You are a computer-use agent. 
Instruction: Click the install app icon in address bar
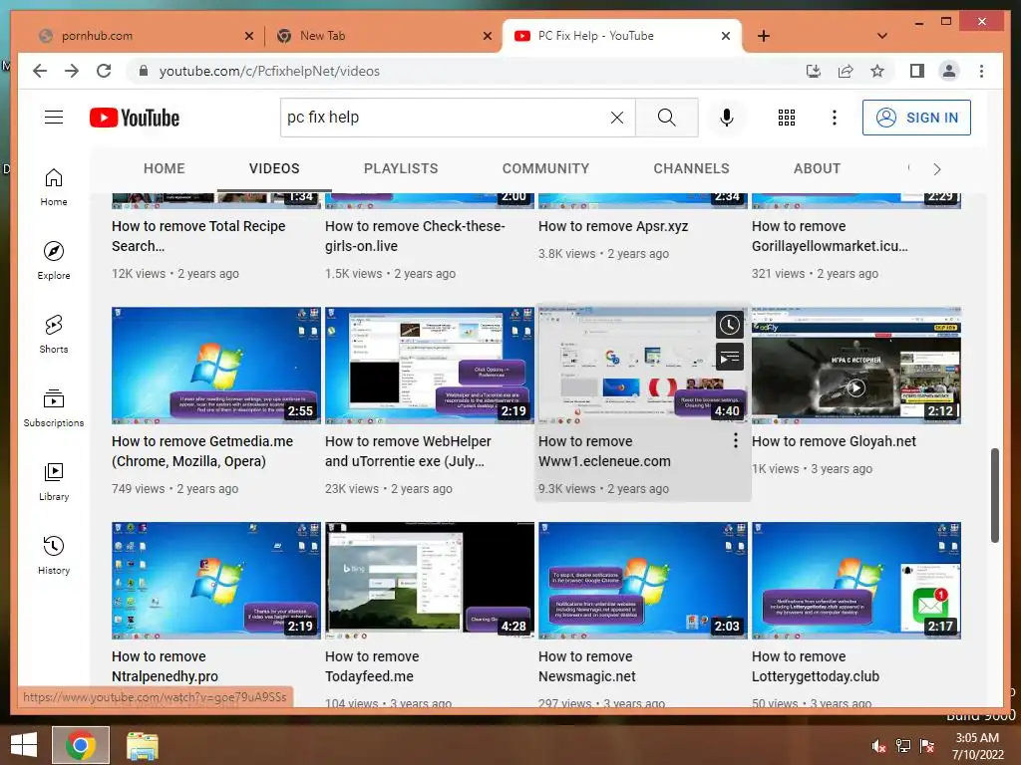tap(814, 71)
